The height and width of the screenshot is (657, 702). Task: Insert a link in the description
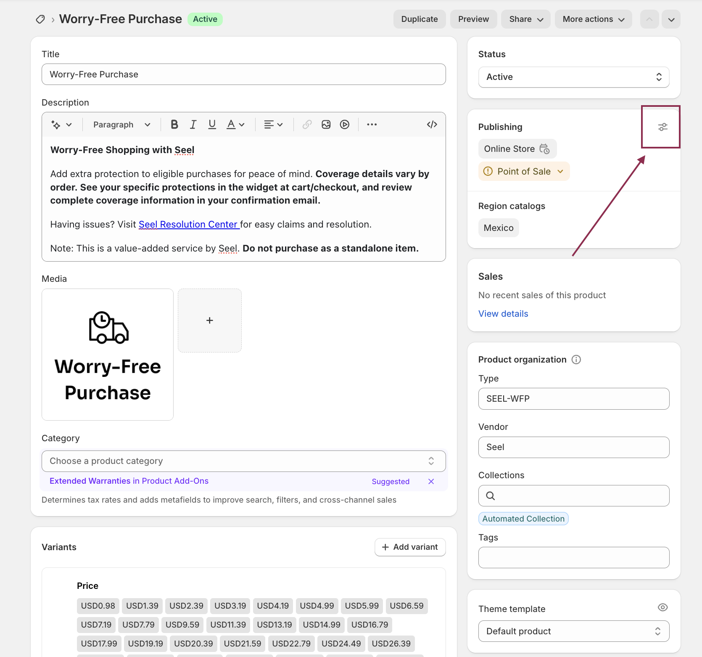coord(306,124)
